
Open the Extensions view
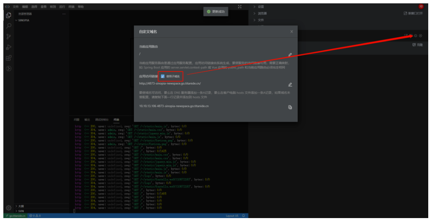point(8,58)
